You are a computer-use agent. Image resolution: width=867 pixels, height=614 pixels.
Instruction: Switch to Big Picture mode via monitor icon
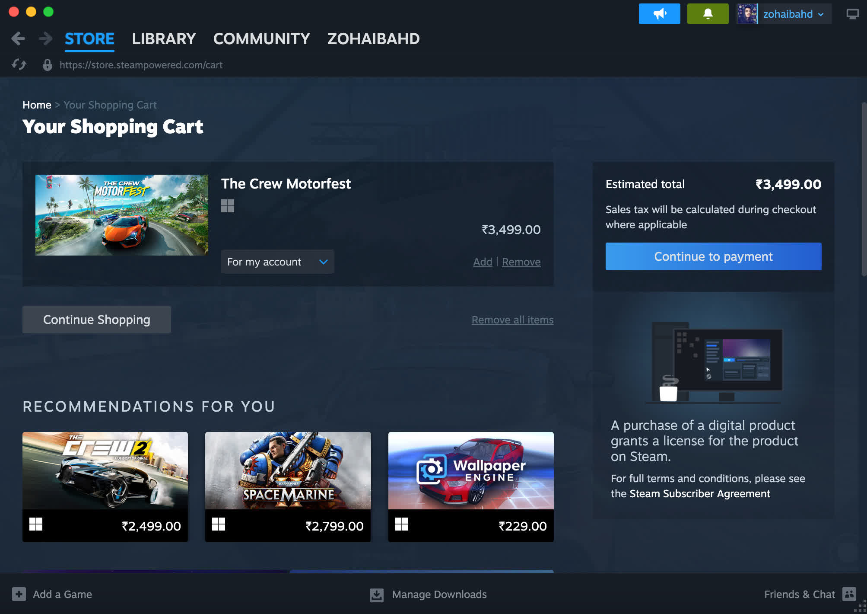[x=852, y=14]
